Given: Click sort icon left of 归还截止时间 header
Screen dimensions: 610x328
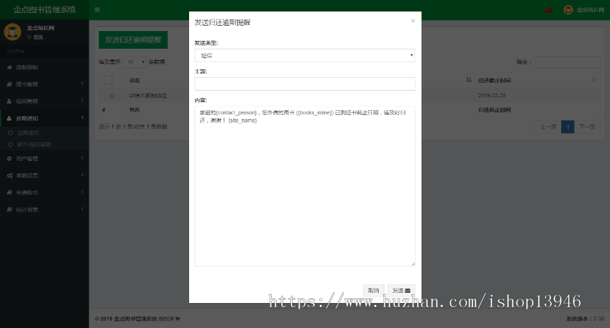Looking at the screenshot, I should click(469, 80).
